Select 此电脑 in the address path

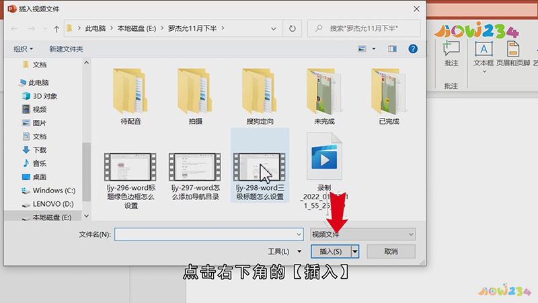coord(95,28)
